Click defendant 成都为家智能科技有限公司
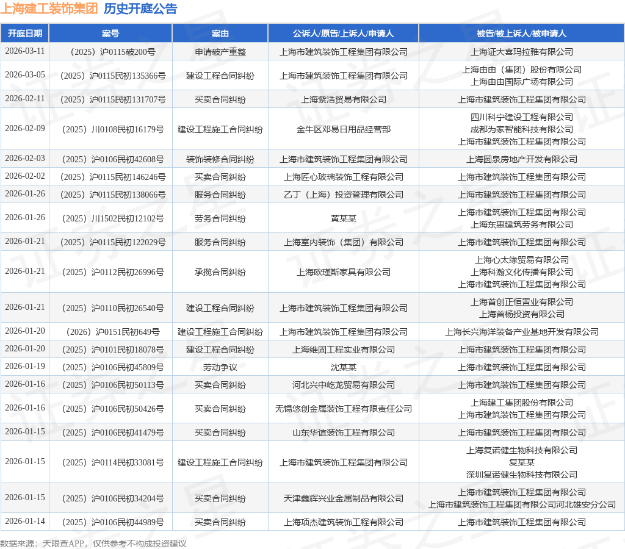 pos(522,129)
